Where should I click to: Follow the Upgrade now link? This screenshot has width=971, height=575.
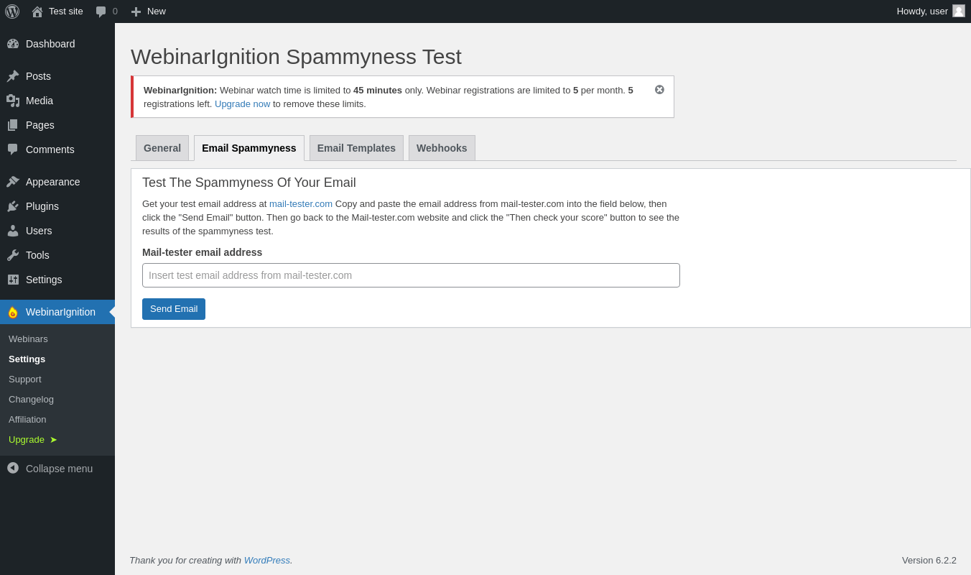pos(242,103)
